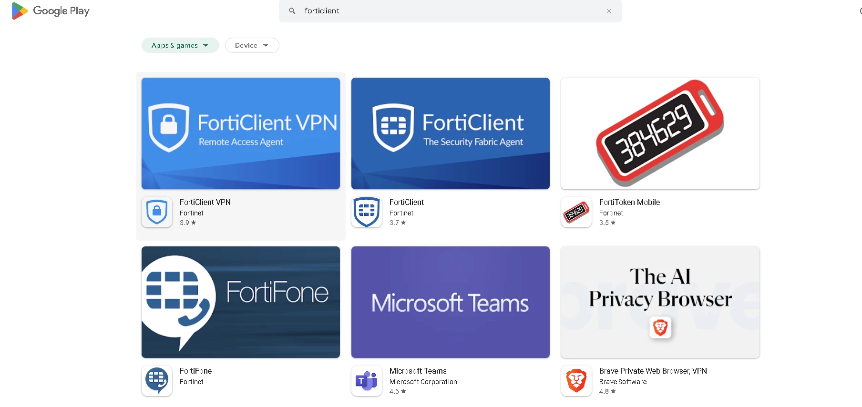The width and height of the screenshot is (862, 407).
Task: Open Microsoft Teams banner image
Action: (x=451, y=302)
